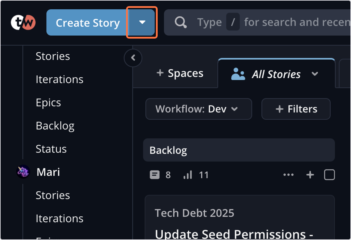This screenshot has width=351, height=240.
Task: Select the Mari team heading
Action: [x=48, y=172]
